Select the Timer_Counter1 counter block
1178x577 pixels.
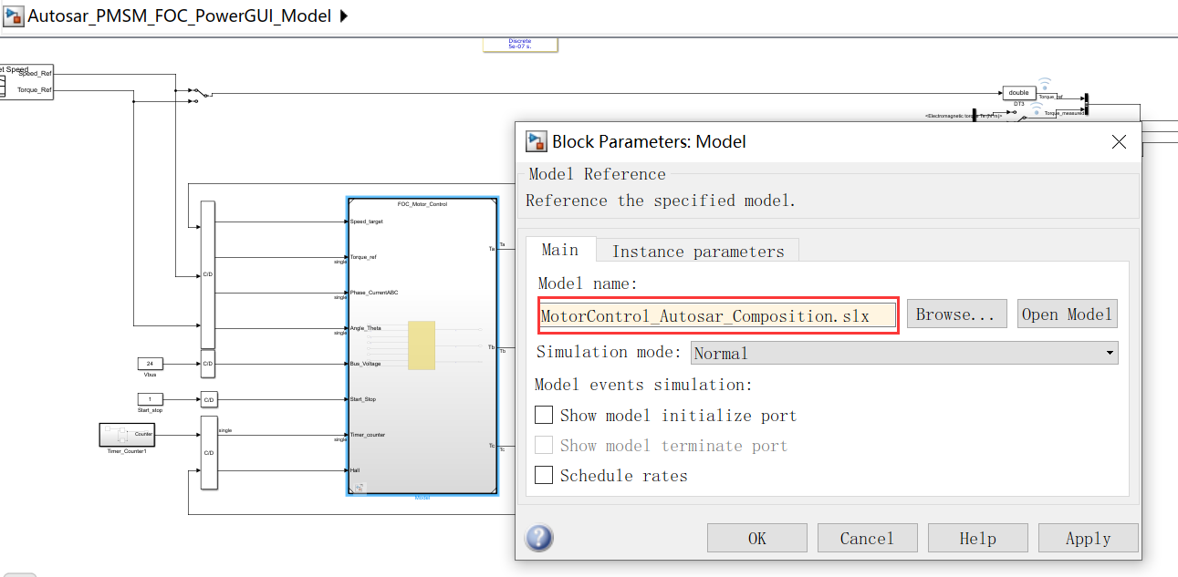126,435
